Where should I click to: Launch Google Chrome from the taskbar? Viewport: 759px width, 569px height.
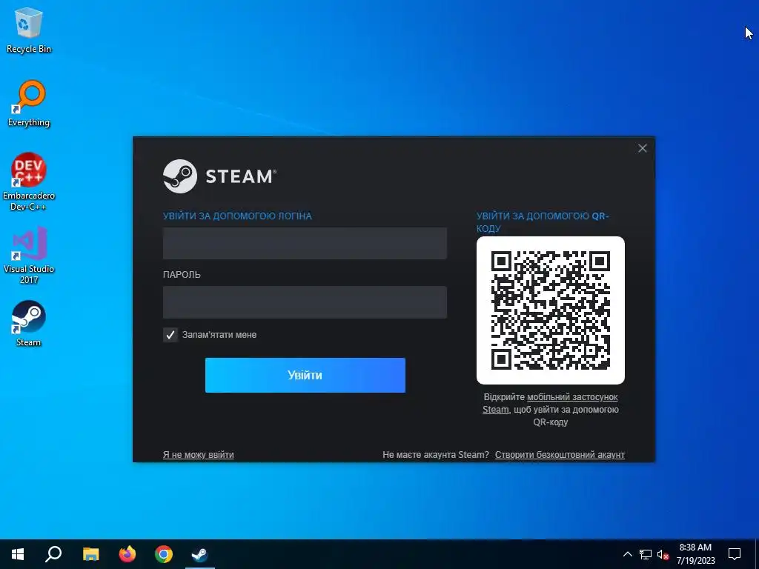coord(164,554)
